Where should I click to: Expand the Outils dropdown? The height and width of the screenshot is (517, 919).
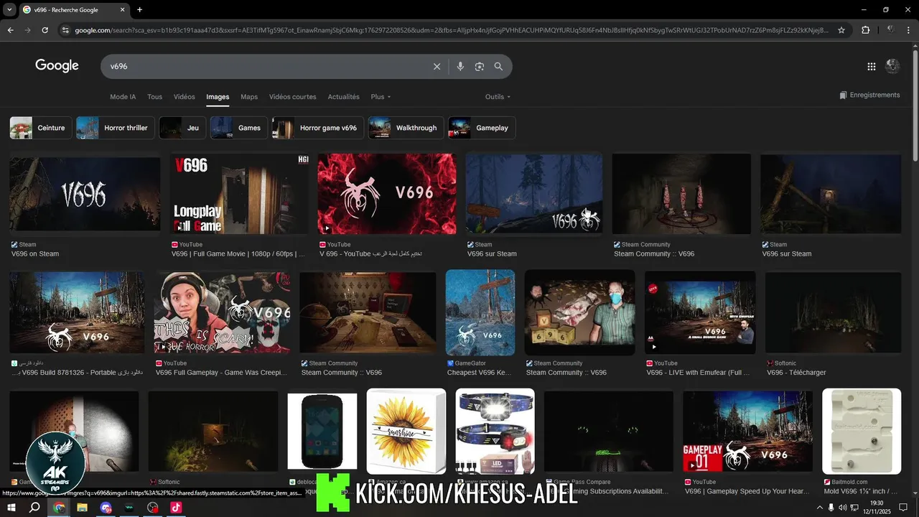coord(498,97)
